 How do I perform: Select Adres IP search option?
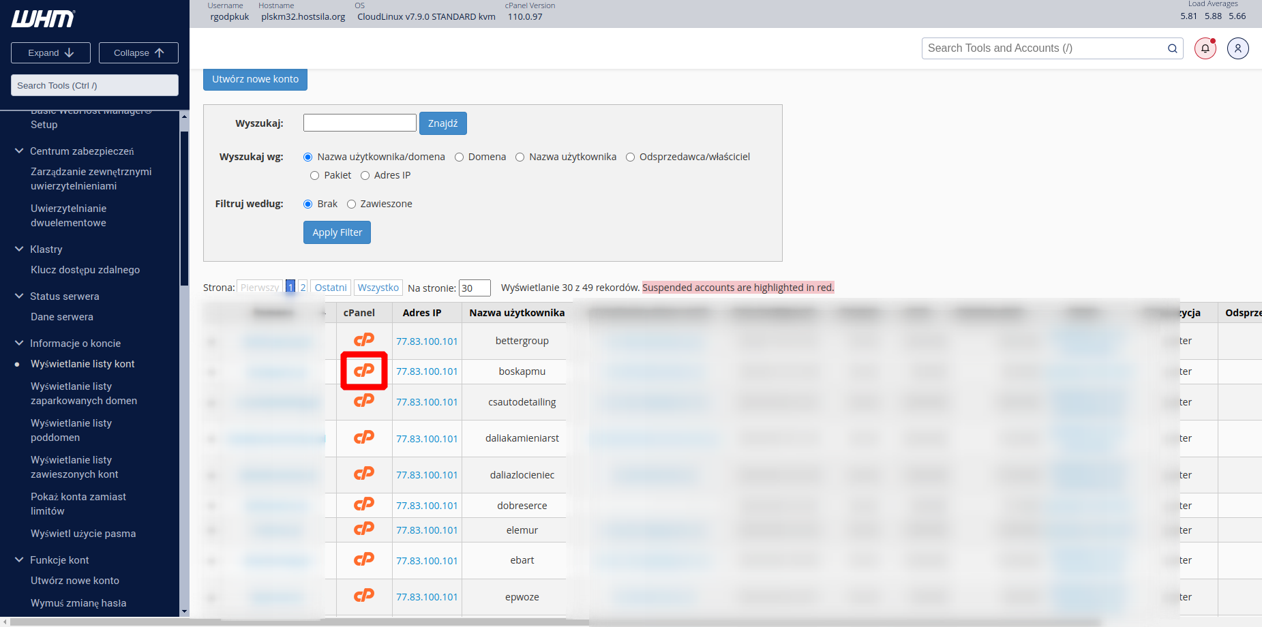point(365,175)
